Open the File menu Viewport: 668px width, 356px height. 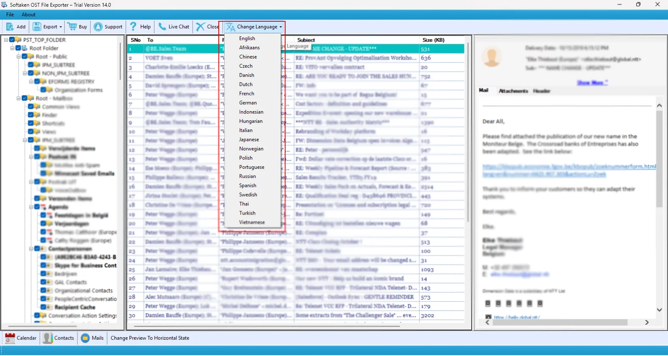point(10,15)
